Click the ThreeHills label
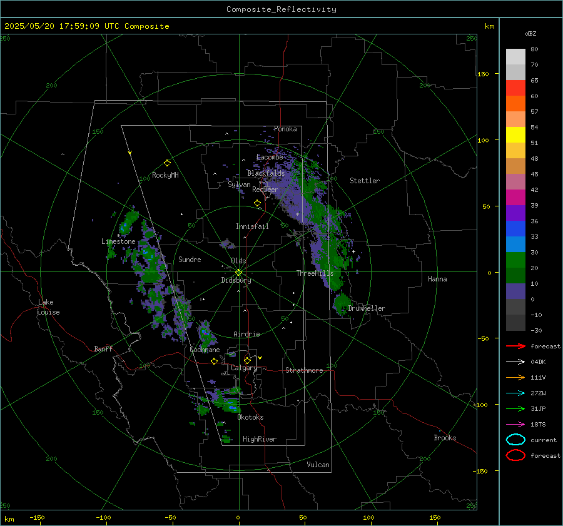 click(315, 273)
